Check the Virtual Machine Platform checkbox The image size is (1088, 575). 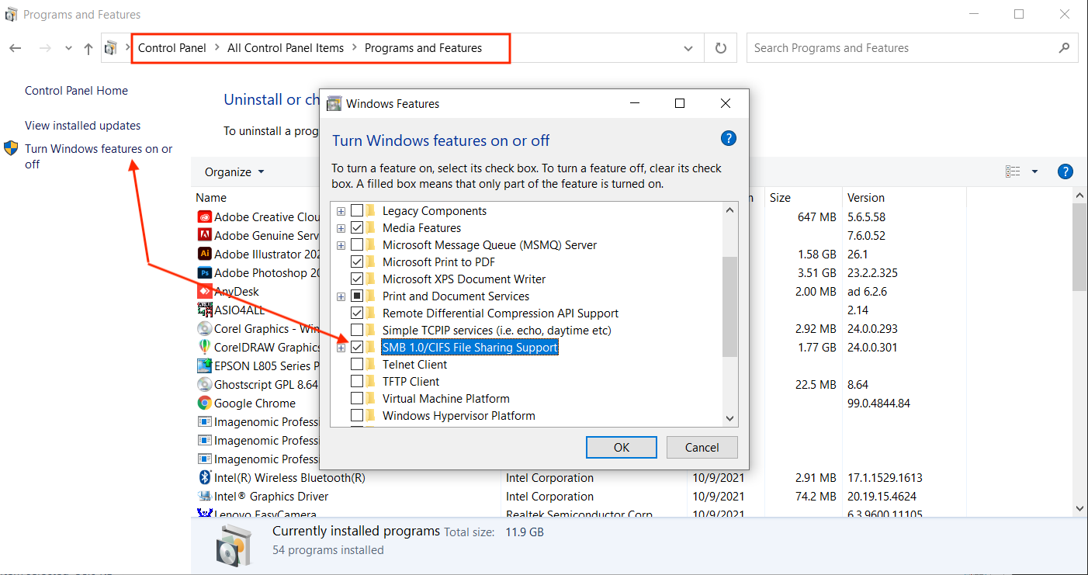point(357,398)
